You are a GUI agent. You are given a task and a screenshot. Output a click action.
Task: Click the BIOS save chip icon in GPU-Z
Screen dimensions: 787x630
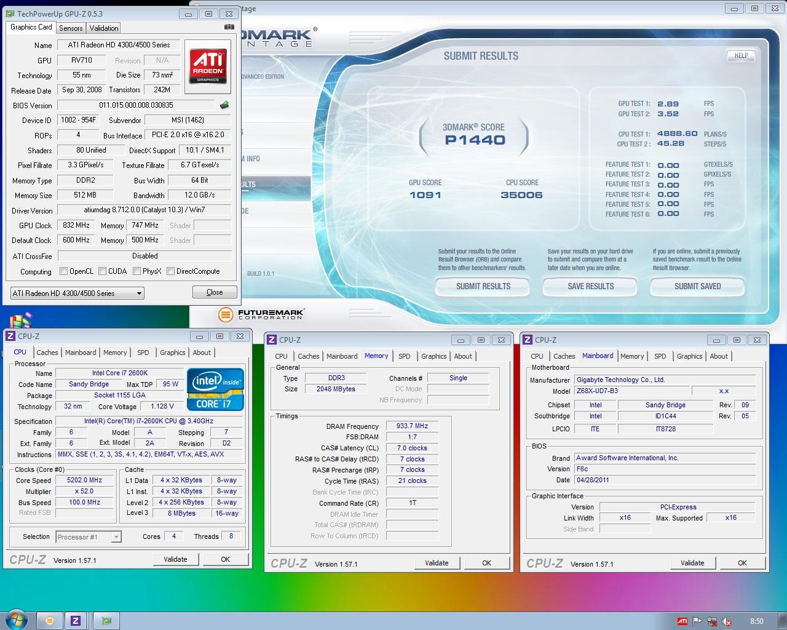point(224,105)
